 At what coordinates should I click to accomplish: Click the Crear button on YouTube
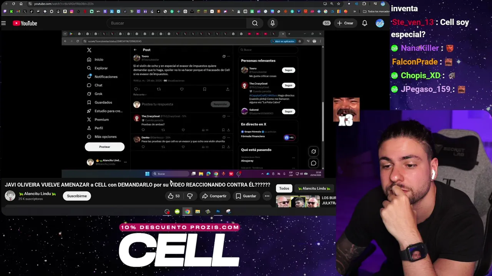click(x=345, y=23)
